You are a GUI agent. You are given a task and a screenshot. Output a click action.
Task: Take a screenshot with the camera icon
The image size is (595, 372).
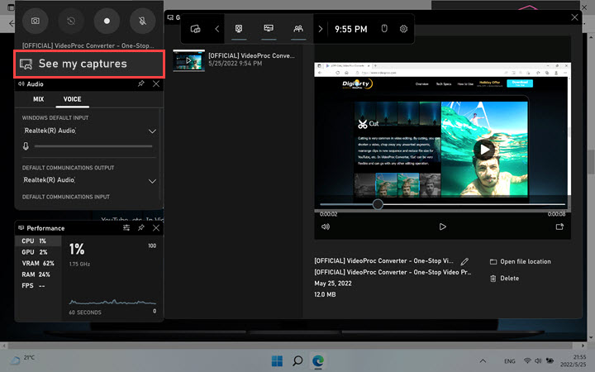[35, 19]
